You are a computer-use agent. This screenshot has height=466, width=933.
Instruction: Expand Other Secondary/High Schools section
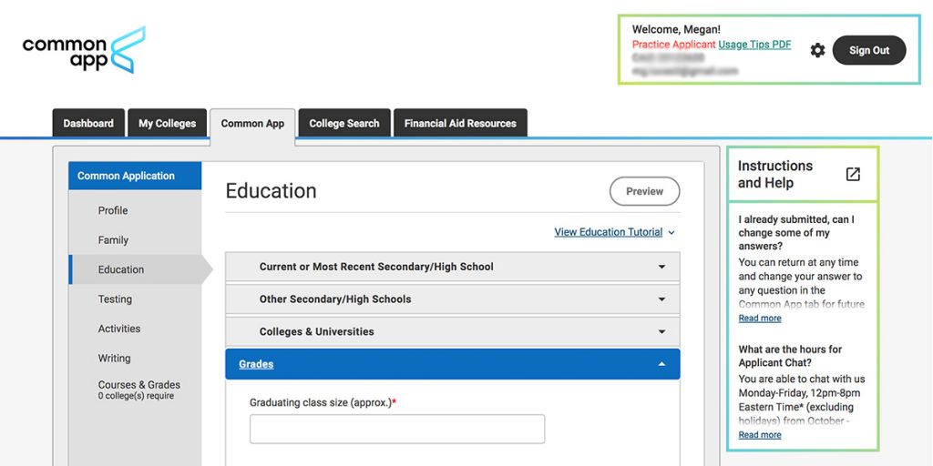point(452,299)
